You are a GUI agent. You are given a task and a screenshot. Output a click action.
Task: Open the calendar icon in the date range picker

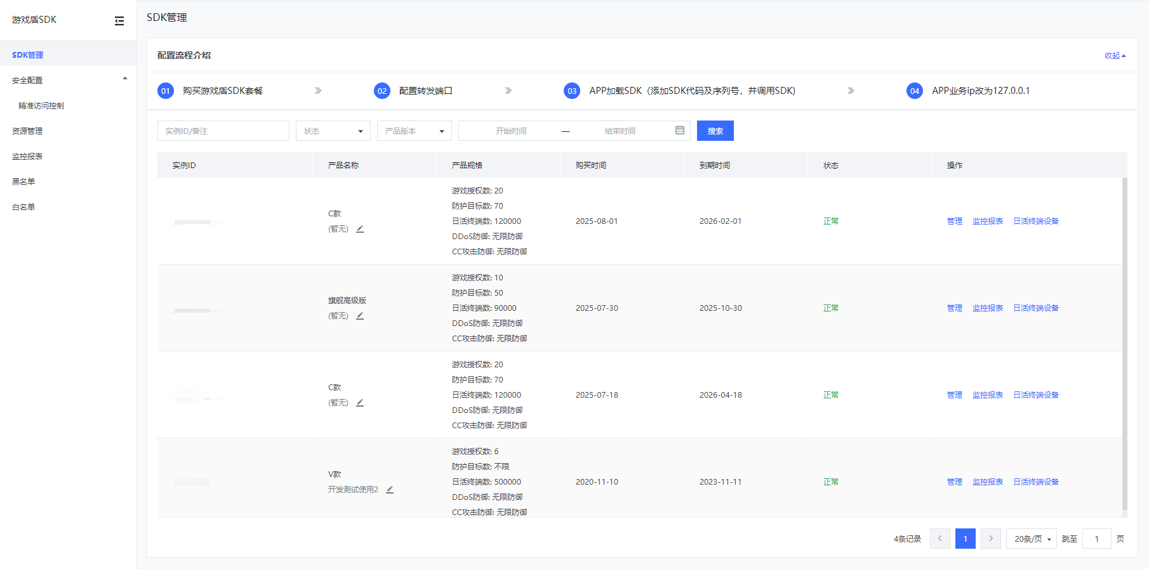point(679,131)
